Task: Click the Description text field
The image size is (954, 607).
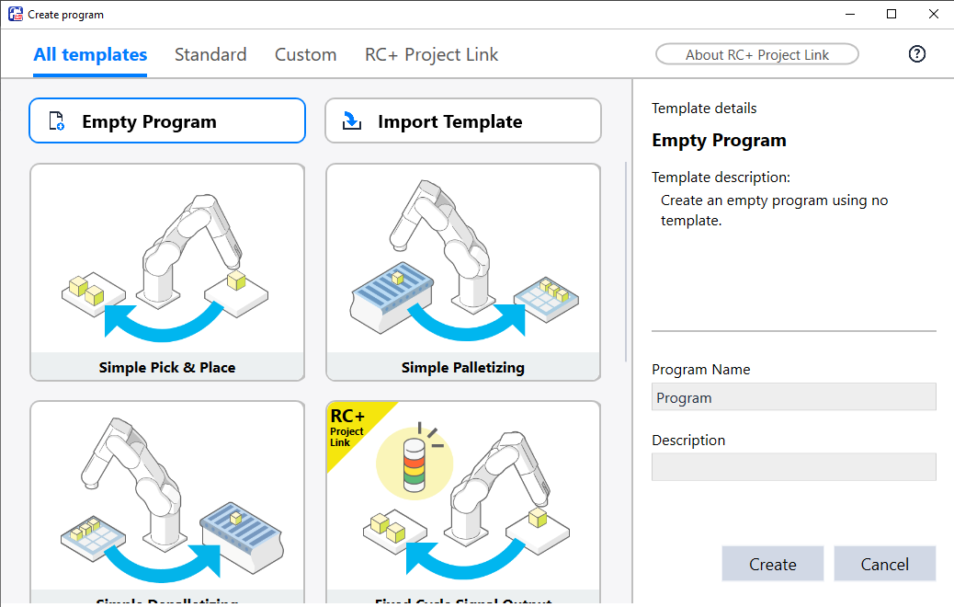Action: point(793,467)
